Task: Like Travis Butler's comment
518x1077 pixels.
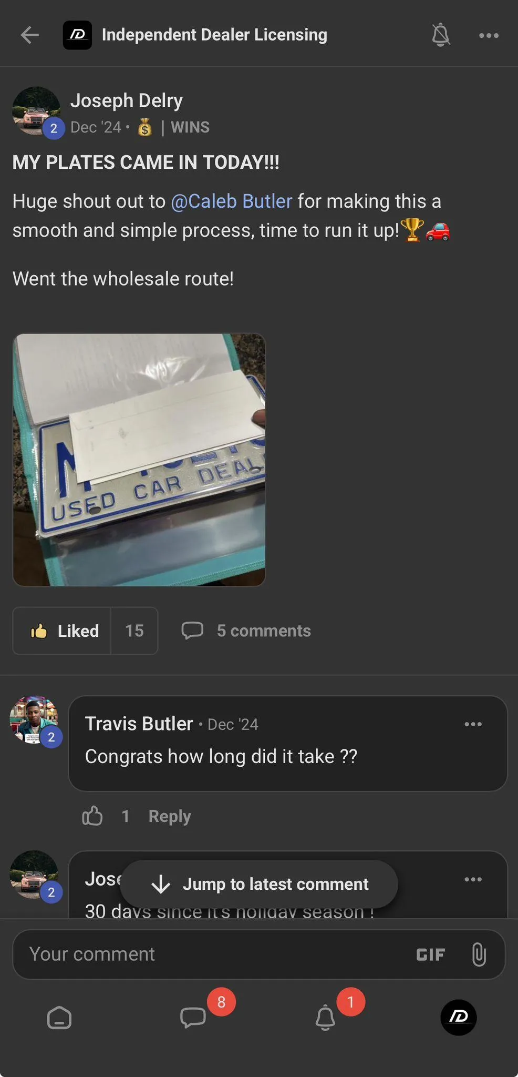Action: point(92,816)
